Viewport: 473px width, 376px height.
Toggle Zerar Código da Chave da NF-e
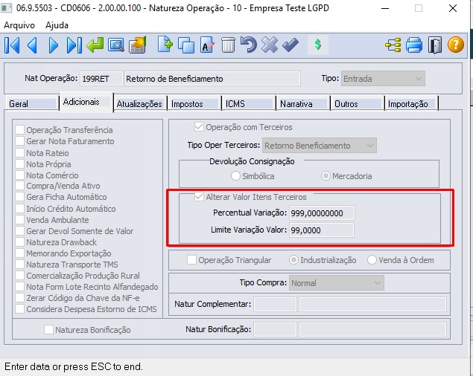(20, 298)
